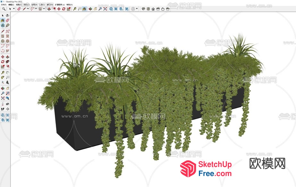Screen dimensions: 296x187
Task: Select the Select arrow in left toolbar
Action: [x=3, y=15]
